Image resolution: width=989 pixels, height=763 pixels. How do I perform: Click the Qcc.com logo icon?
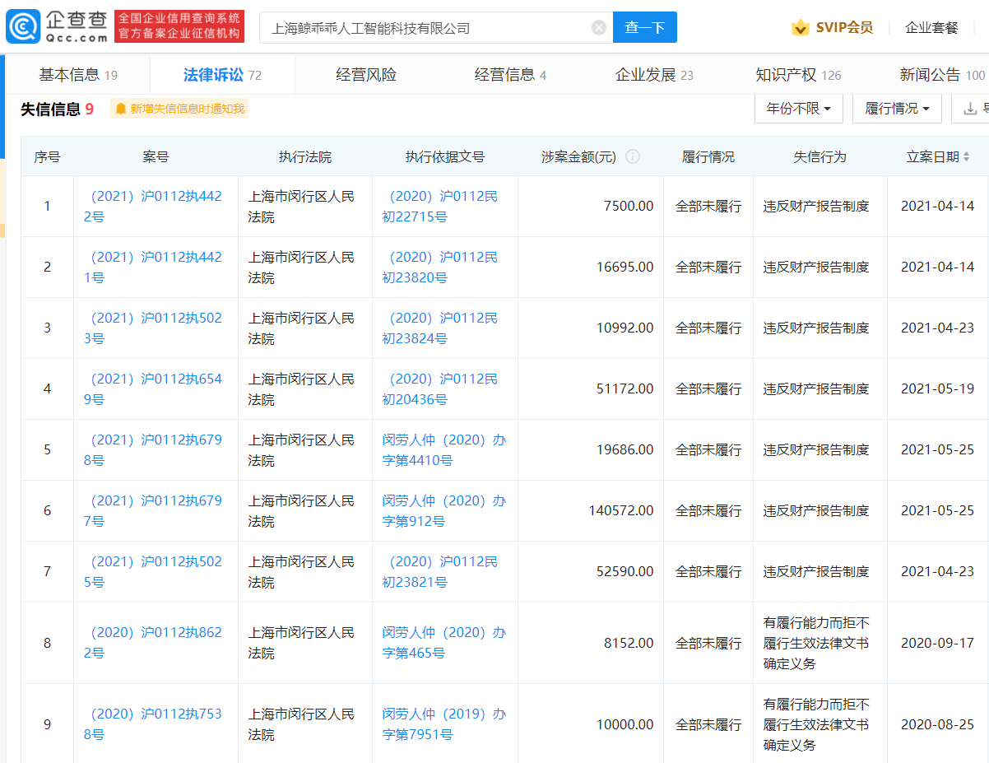[22, 27]
